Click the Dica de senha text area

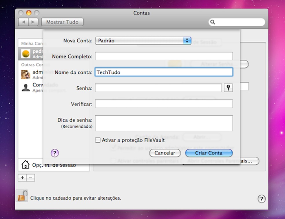pos(164,123)
